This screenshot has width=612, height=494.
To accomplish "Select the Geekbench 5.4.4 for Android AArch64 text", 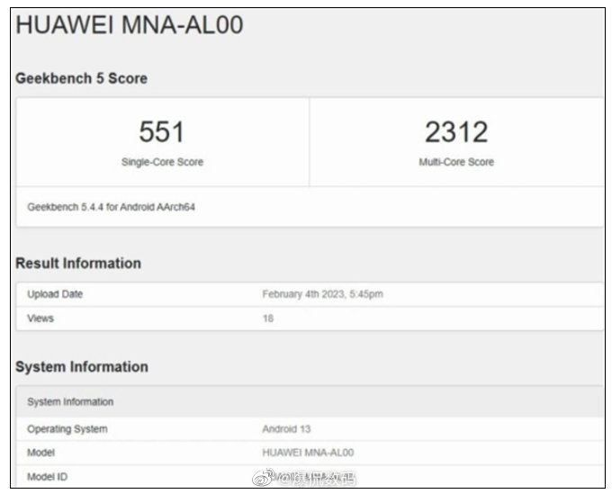I will (x=112, y=207).
